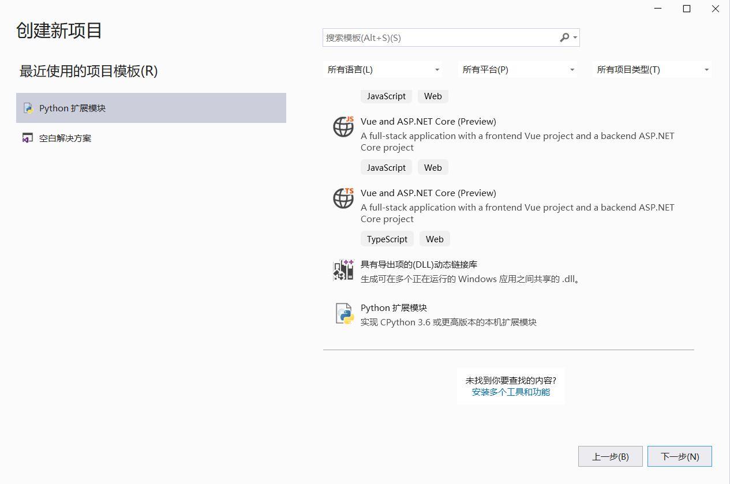The width and height of the screenshot is (730, 484).
Task: Click the Python icon beside recent Python 扩展模块
Action: [28, 108]
